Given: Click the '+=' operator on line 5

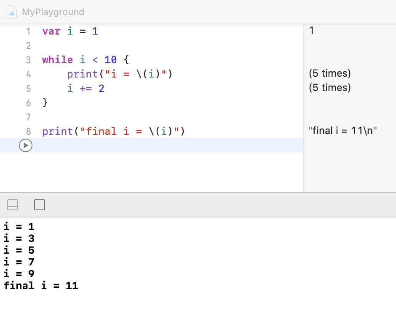Looking at the screenshot, I should tap(86, 88).
